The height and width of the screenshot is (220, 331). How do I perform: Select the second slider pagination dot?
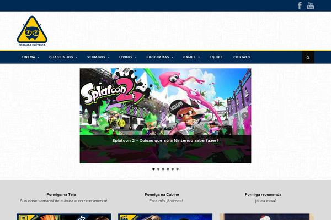pyautogui.click(x=158, y=169)
